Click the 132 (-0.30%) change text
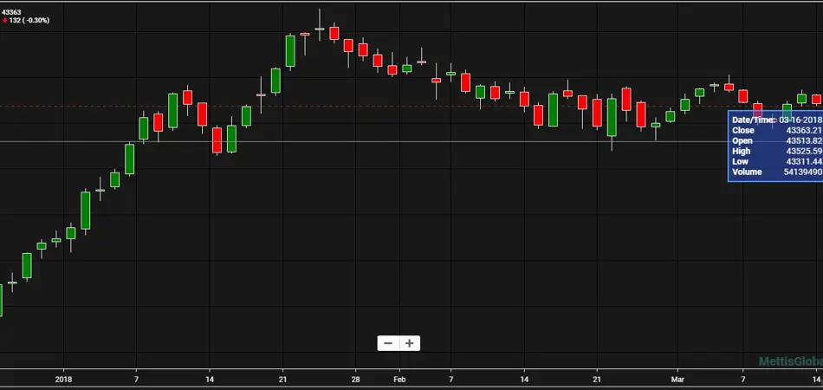This screenshot has width=823, height=390. pyautogui.click(x=29, y=20)
